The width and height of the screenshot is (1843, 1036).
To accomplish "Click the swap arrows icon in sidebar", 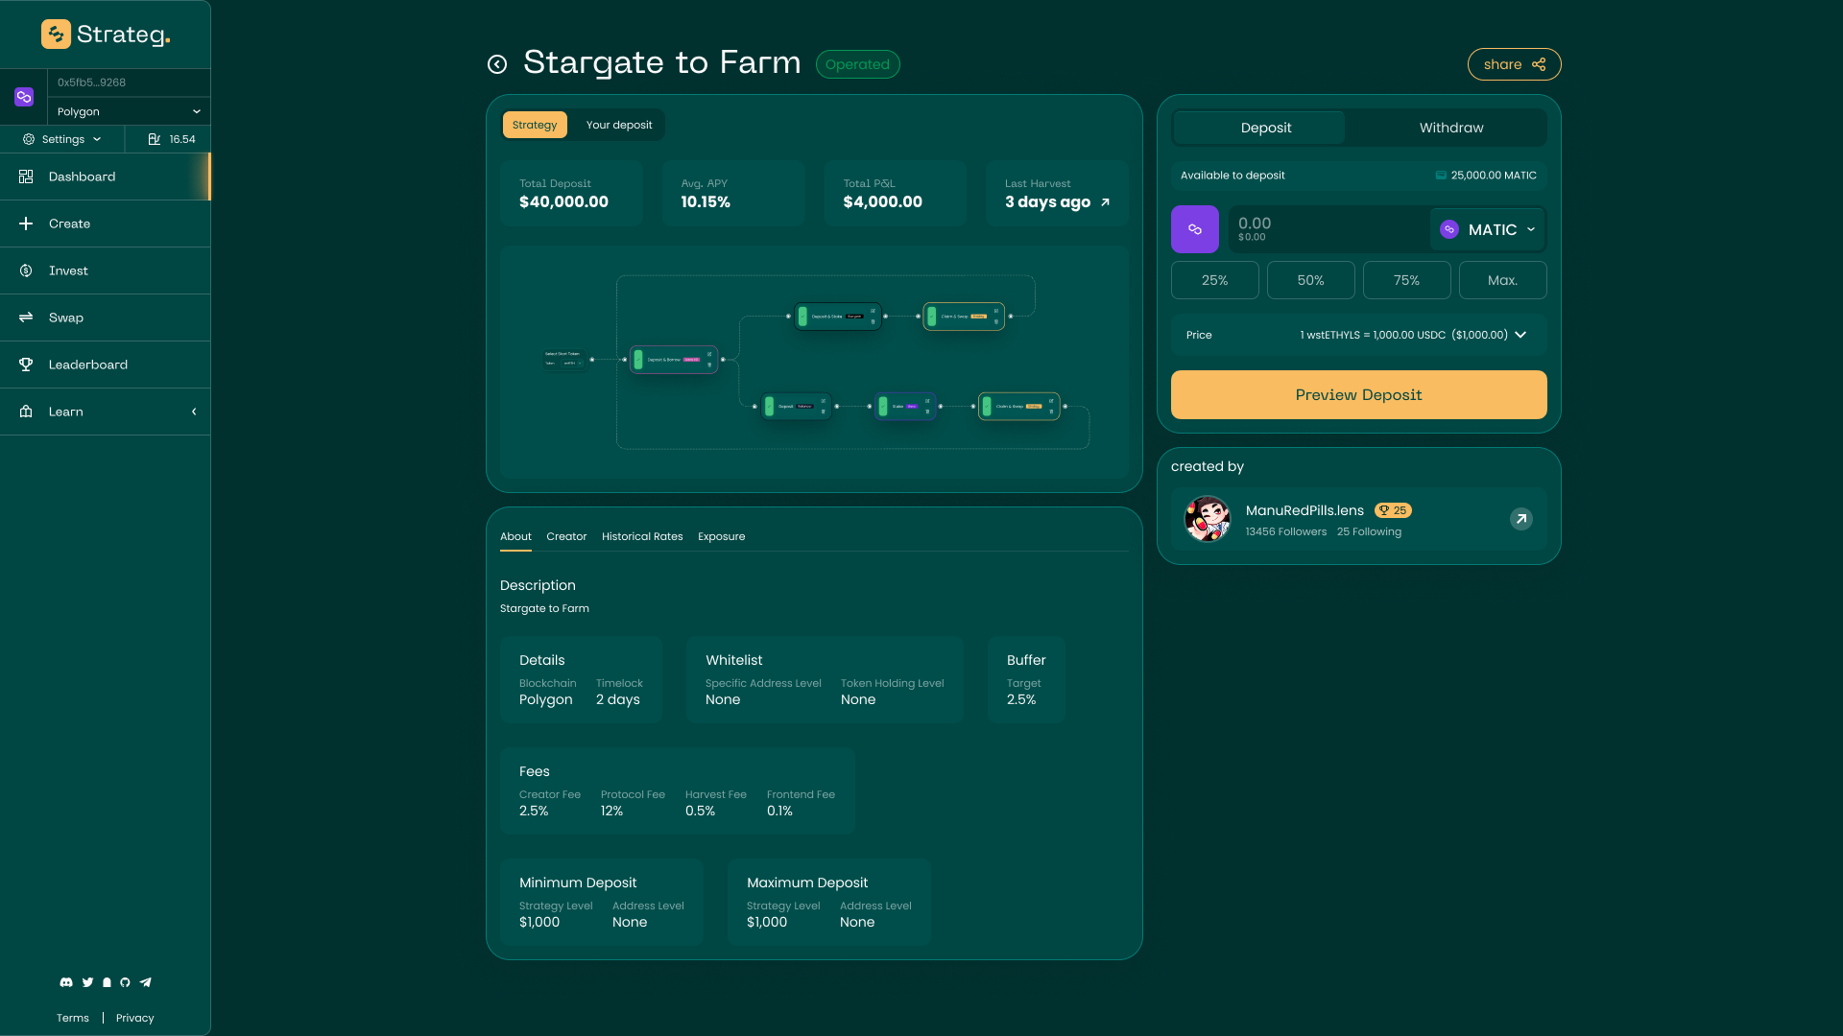I will coord(26,318).
